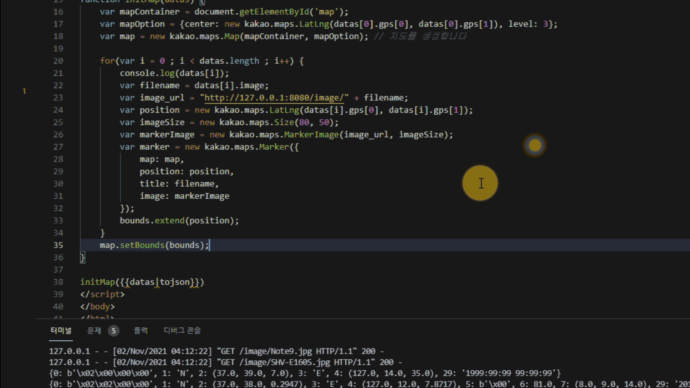Click line number 27 beside the marker declaration

point(58,147)
